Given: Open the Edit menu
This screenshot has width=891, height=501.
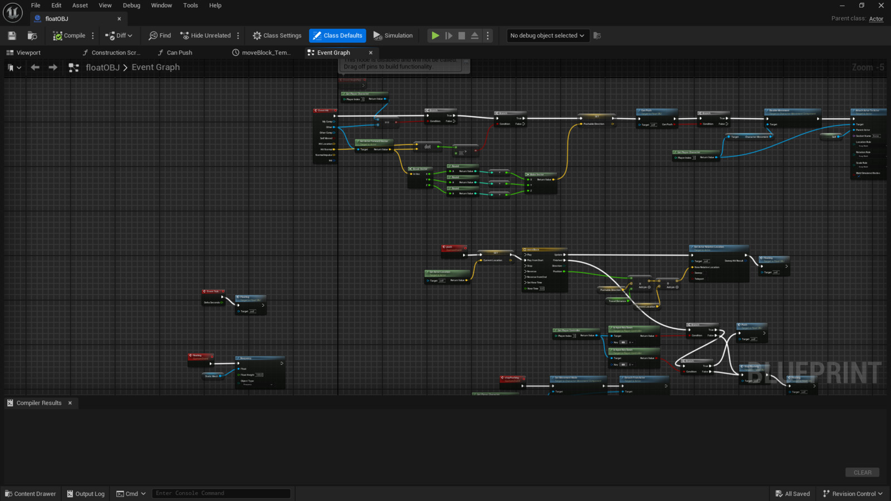Looking at the screenshot, I should (x=56, y=6).
